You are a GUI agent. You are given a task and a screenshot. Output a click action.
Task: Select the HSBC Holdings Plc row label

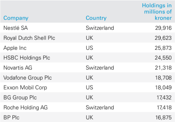27,58
